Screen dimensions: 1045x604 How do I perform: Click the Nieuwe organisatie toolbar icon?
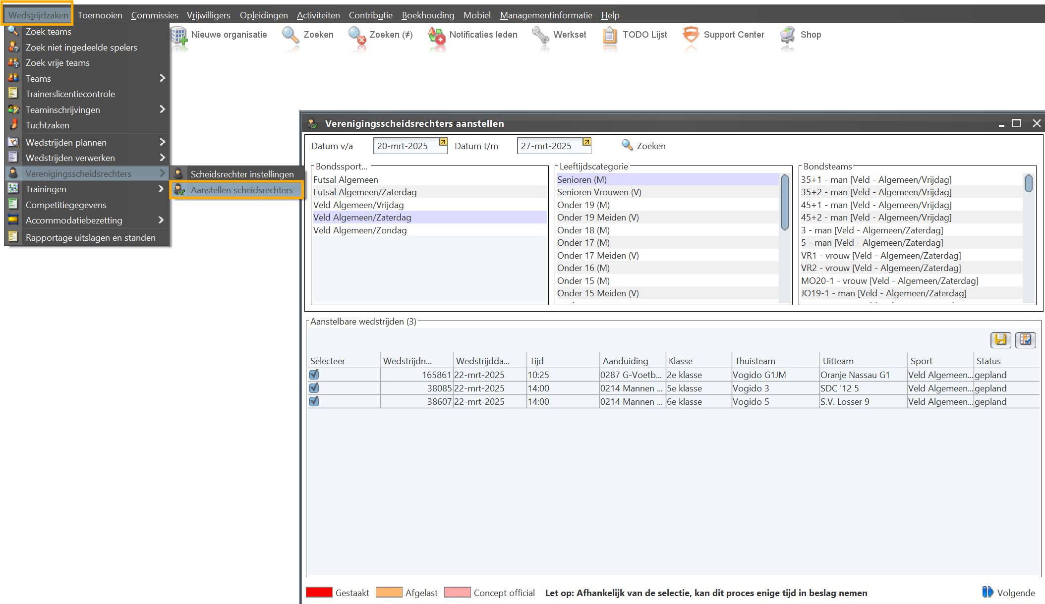pyautogui.click(x=179, y=36)
